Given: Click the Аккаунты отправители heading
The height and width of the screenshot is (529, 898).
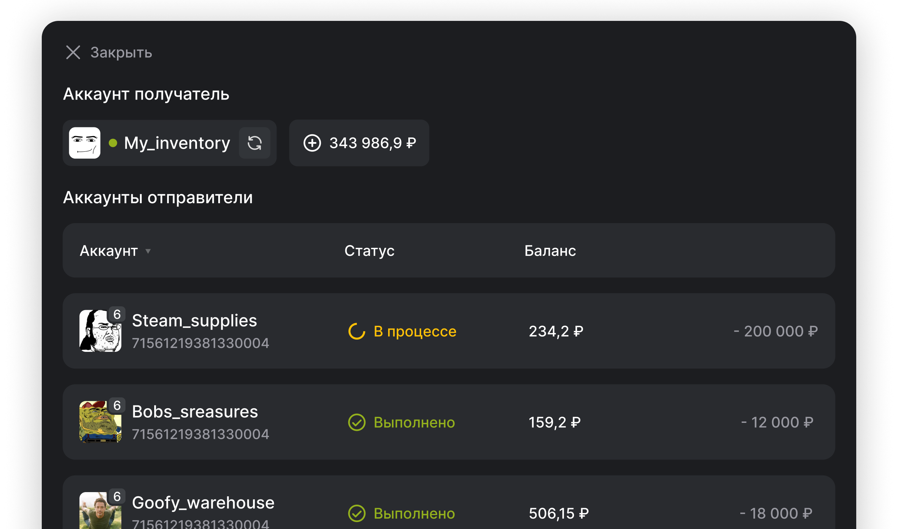Looking at the screenshot, I should (158, 197).
